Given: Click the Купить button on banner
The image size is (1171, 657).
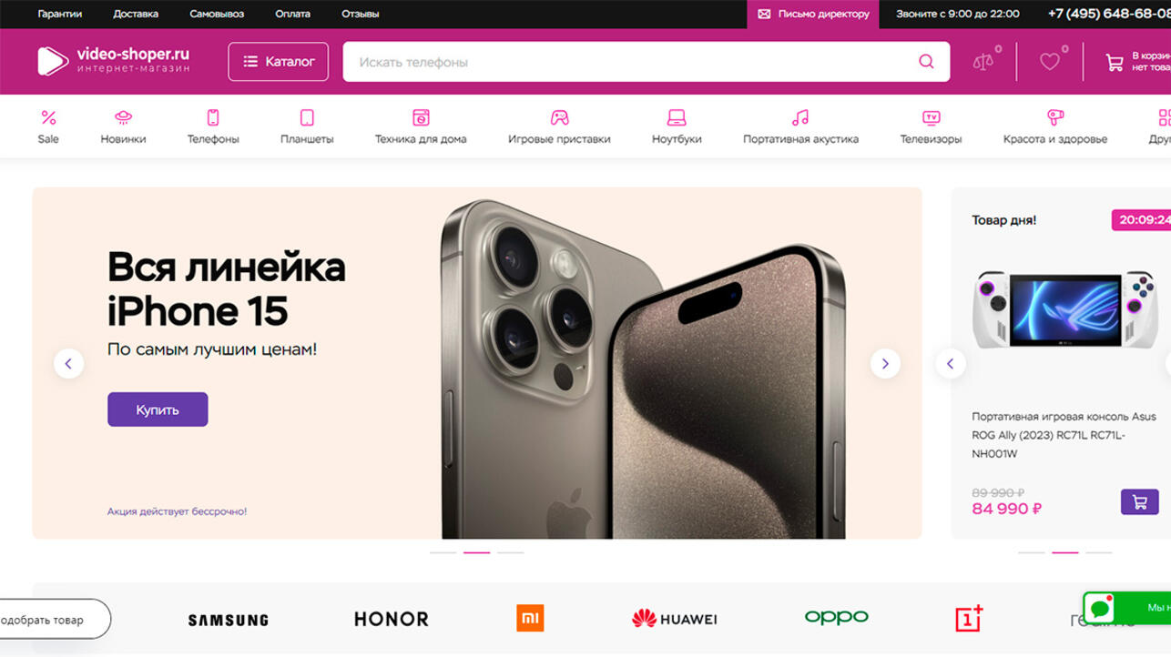Looking at the screenshot, I should (x=158, y=409).
